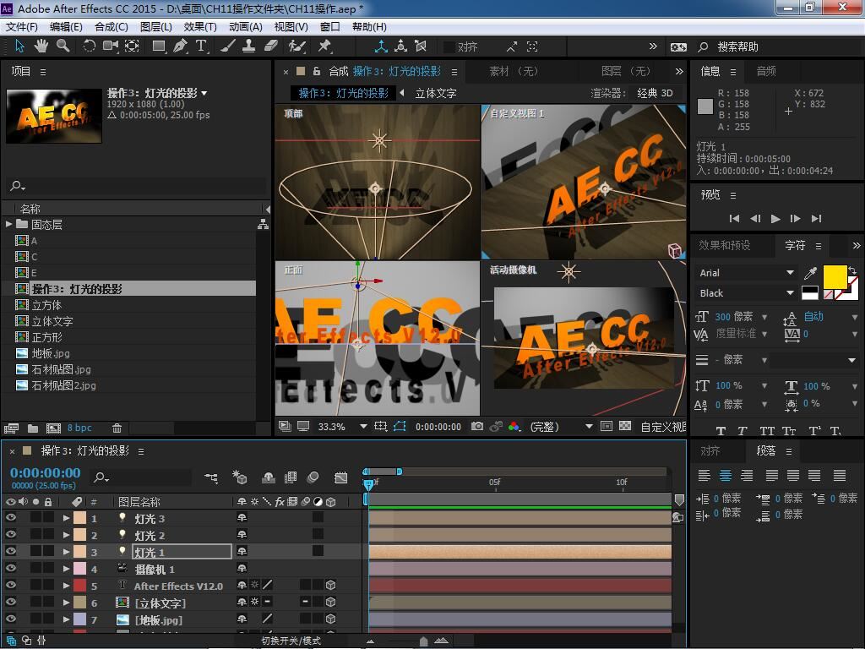The image size is (865, 649).
Task: Click the 灯光 3 label color swatch
Action: pos(80,518)
